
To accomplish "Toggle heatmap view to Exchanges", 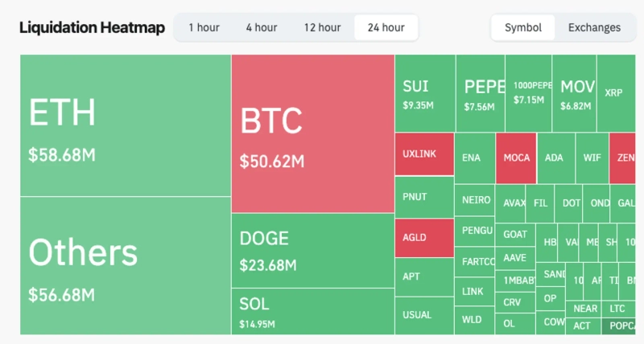I will 594,27.
